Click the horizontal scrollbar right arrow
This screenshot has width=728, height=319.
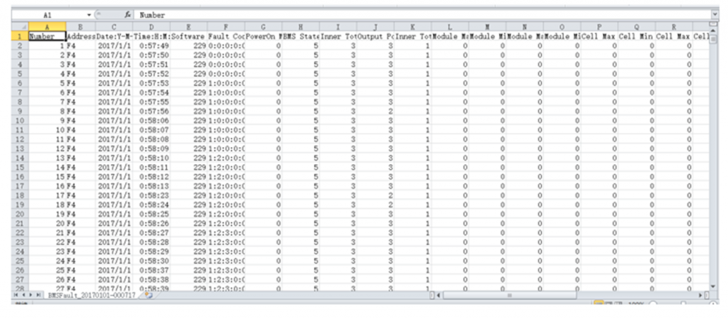701,295
